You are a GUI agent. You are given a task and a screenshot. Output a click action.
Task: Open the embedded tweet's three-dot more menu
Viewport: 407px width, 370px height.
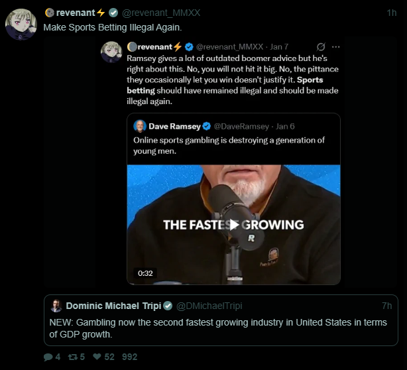[335, 47]
